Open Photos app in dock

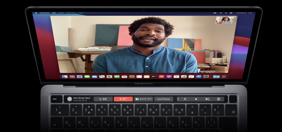pyautogui.click(x=109, y=76)
